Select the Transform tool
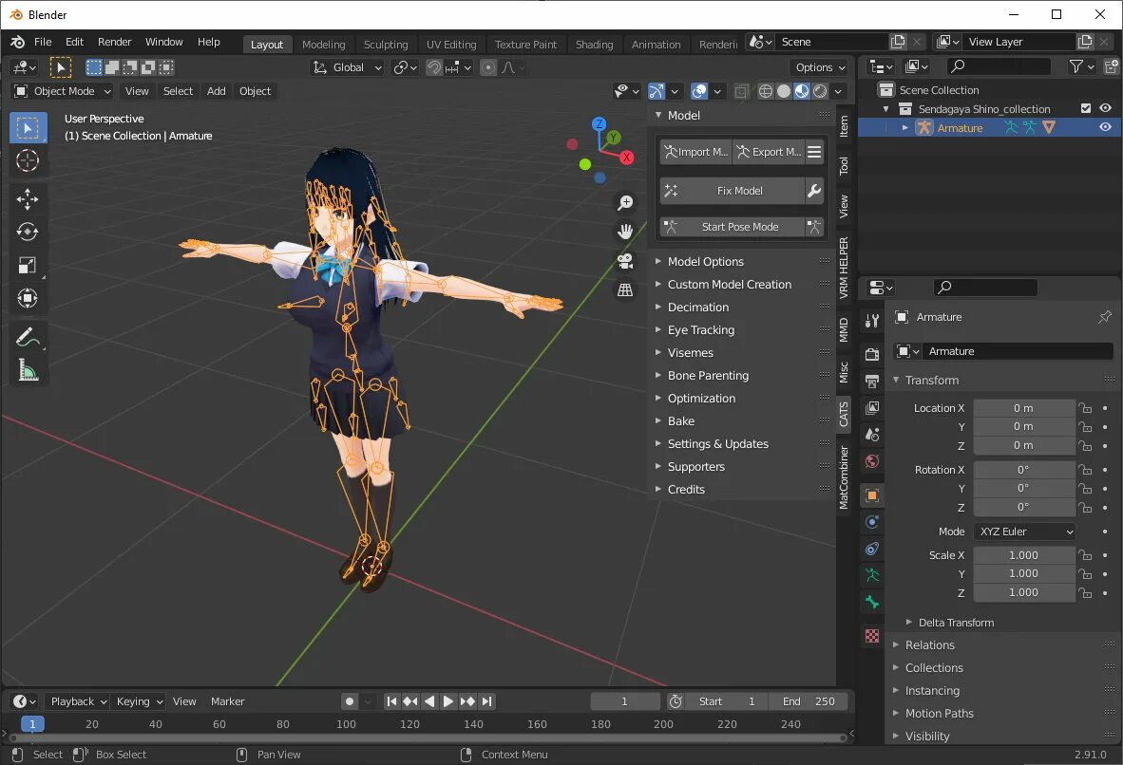This screenshot has height=765, width=1123. 28,298
